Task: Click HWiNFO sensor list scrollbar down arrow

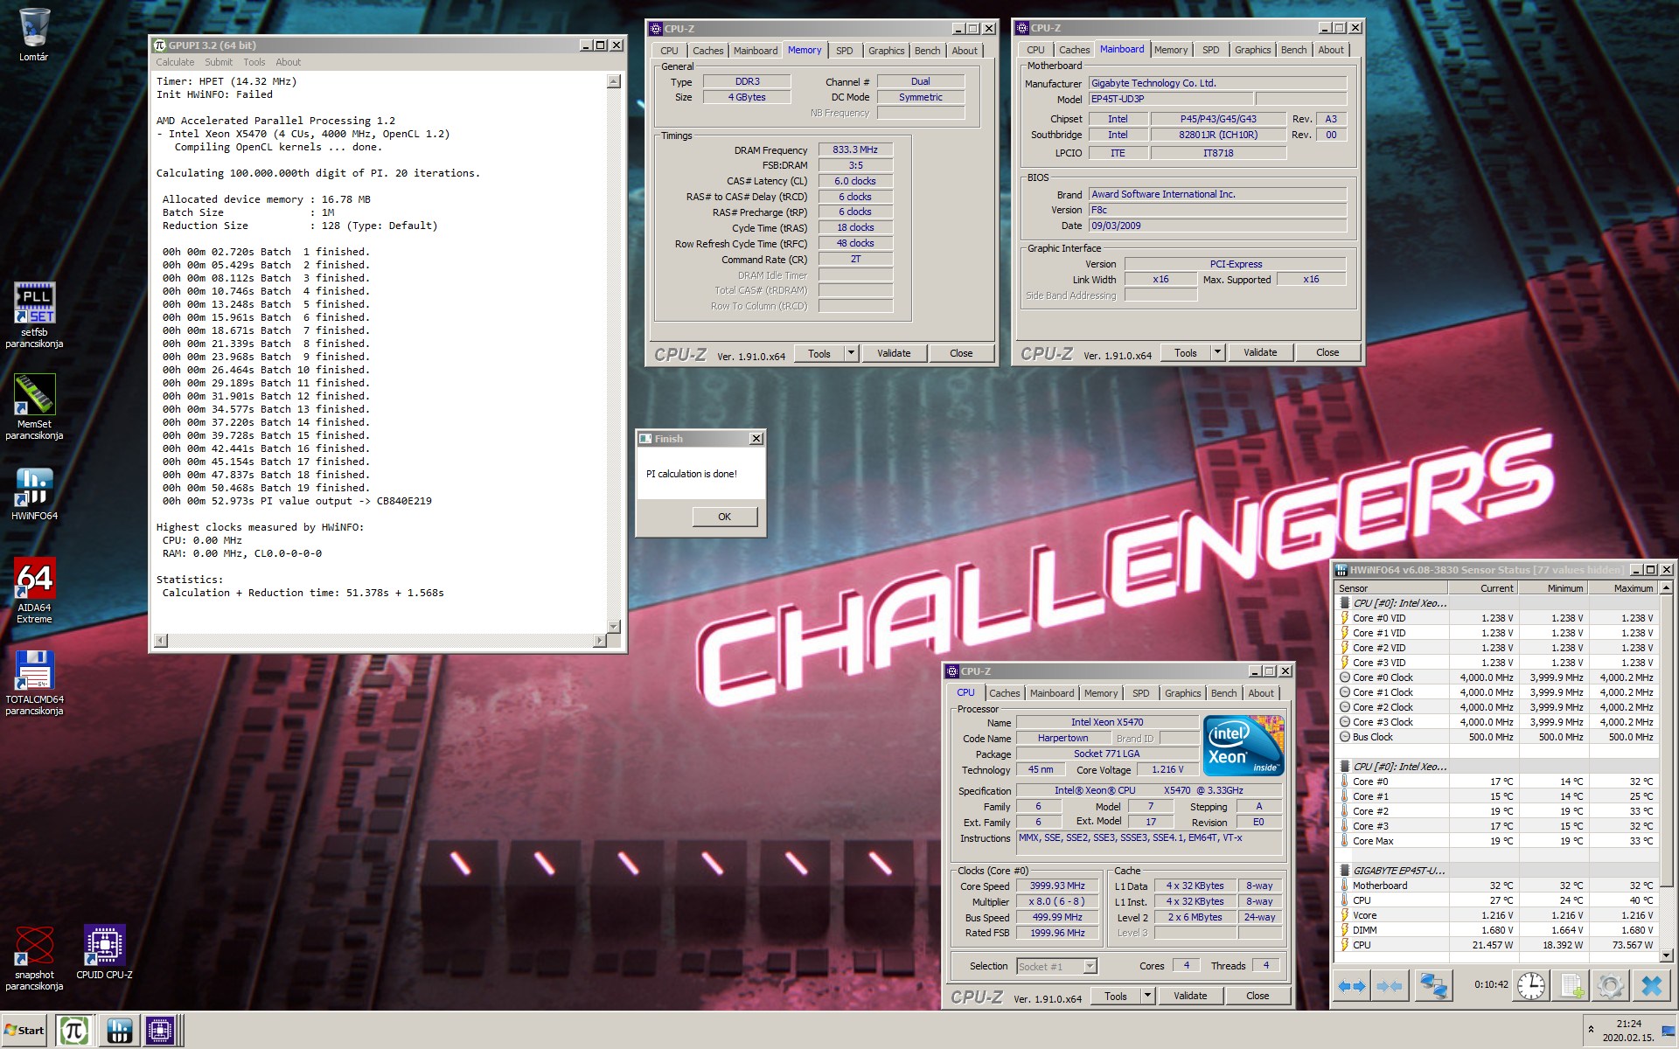Action: tap(1666, 955)
